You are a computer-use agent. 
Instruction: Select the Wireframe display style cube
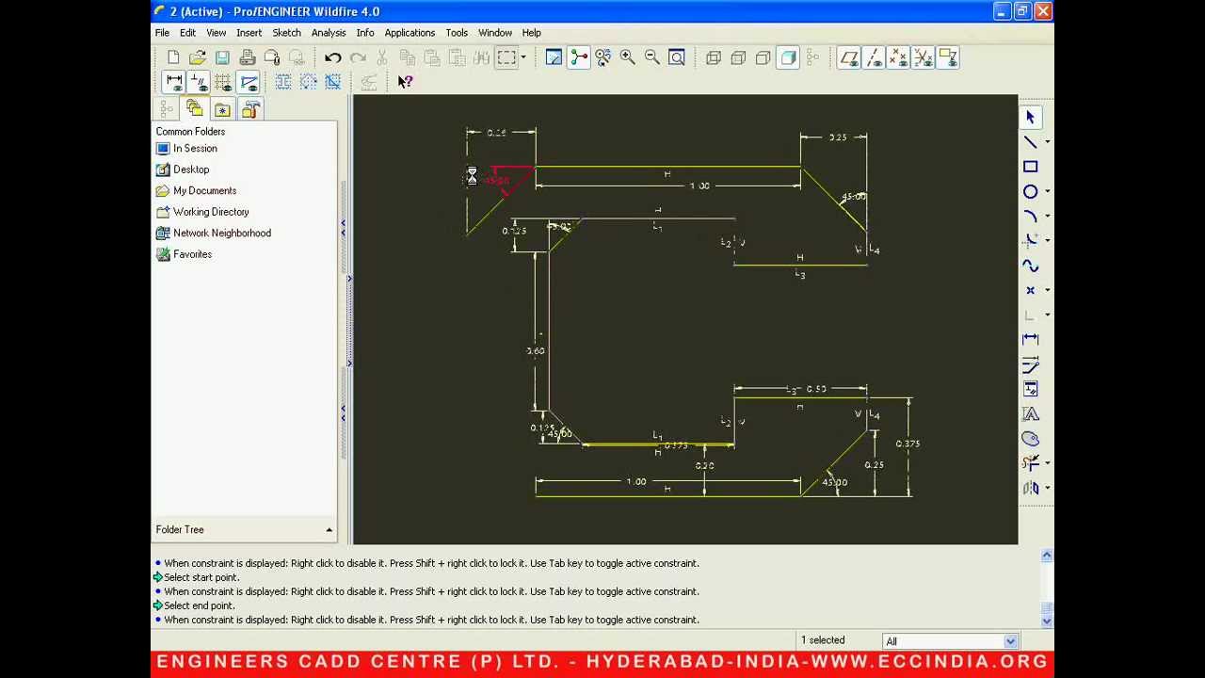click(714, 57)
